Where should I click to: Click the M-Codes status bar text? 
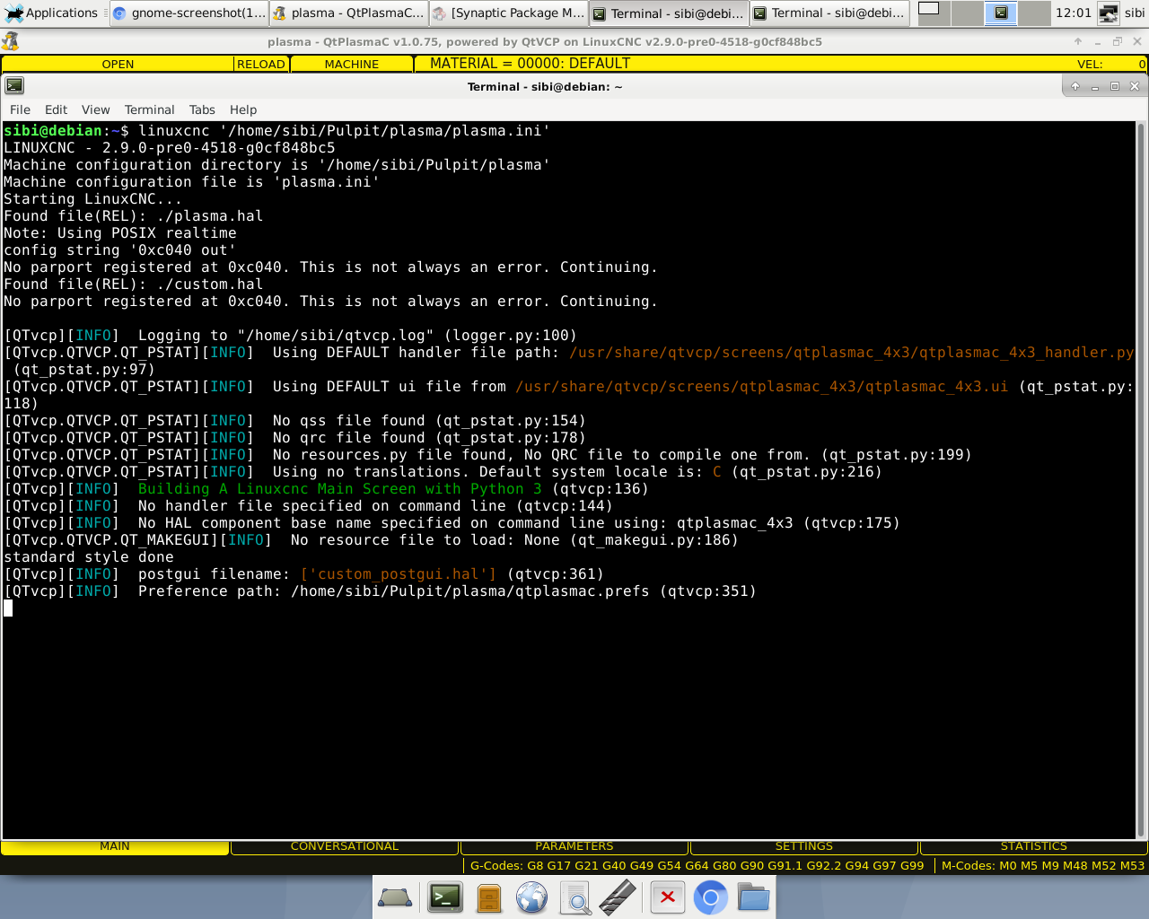pyautogui.click(x=1043, y=866)
